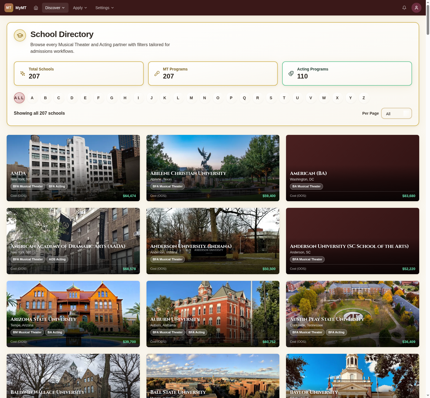
Task: Expand the Settings dropdown menu
Action: [x=104, y=8]
